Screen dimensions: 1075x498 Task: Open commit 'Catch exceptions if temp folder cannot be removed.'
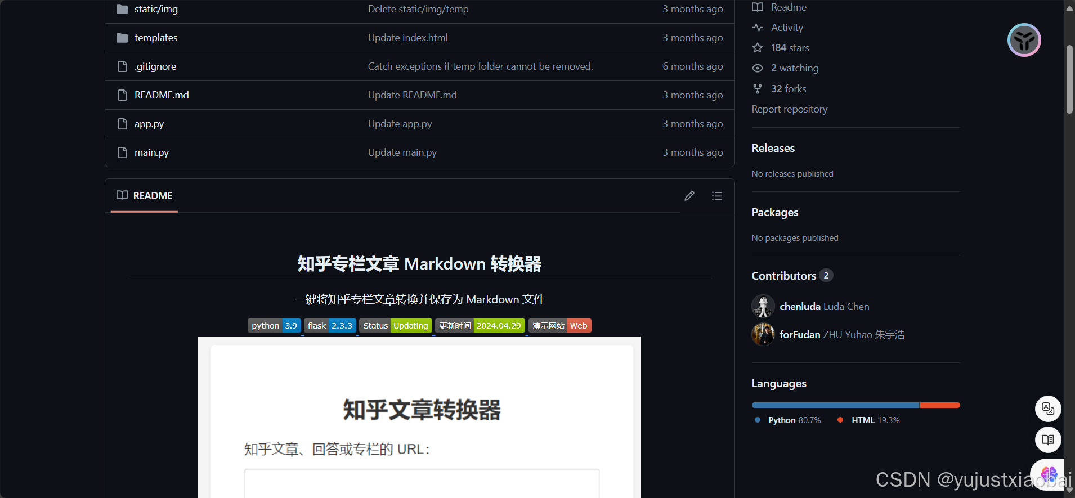tap(481, 66)
